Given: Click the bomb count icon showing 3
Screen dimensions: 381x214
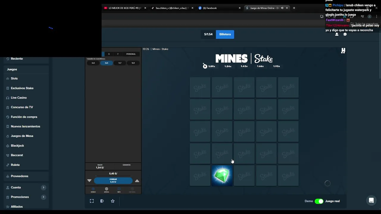Looking at the screenshot, I should point(205,66).
